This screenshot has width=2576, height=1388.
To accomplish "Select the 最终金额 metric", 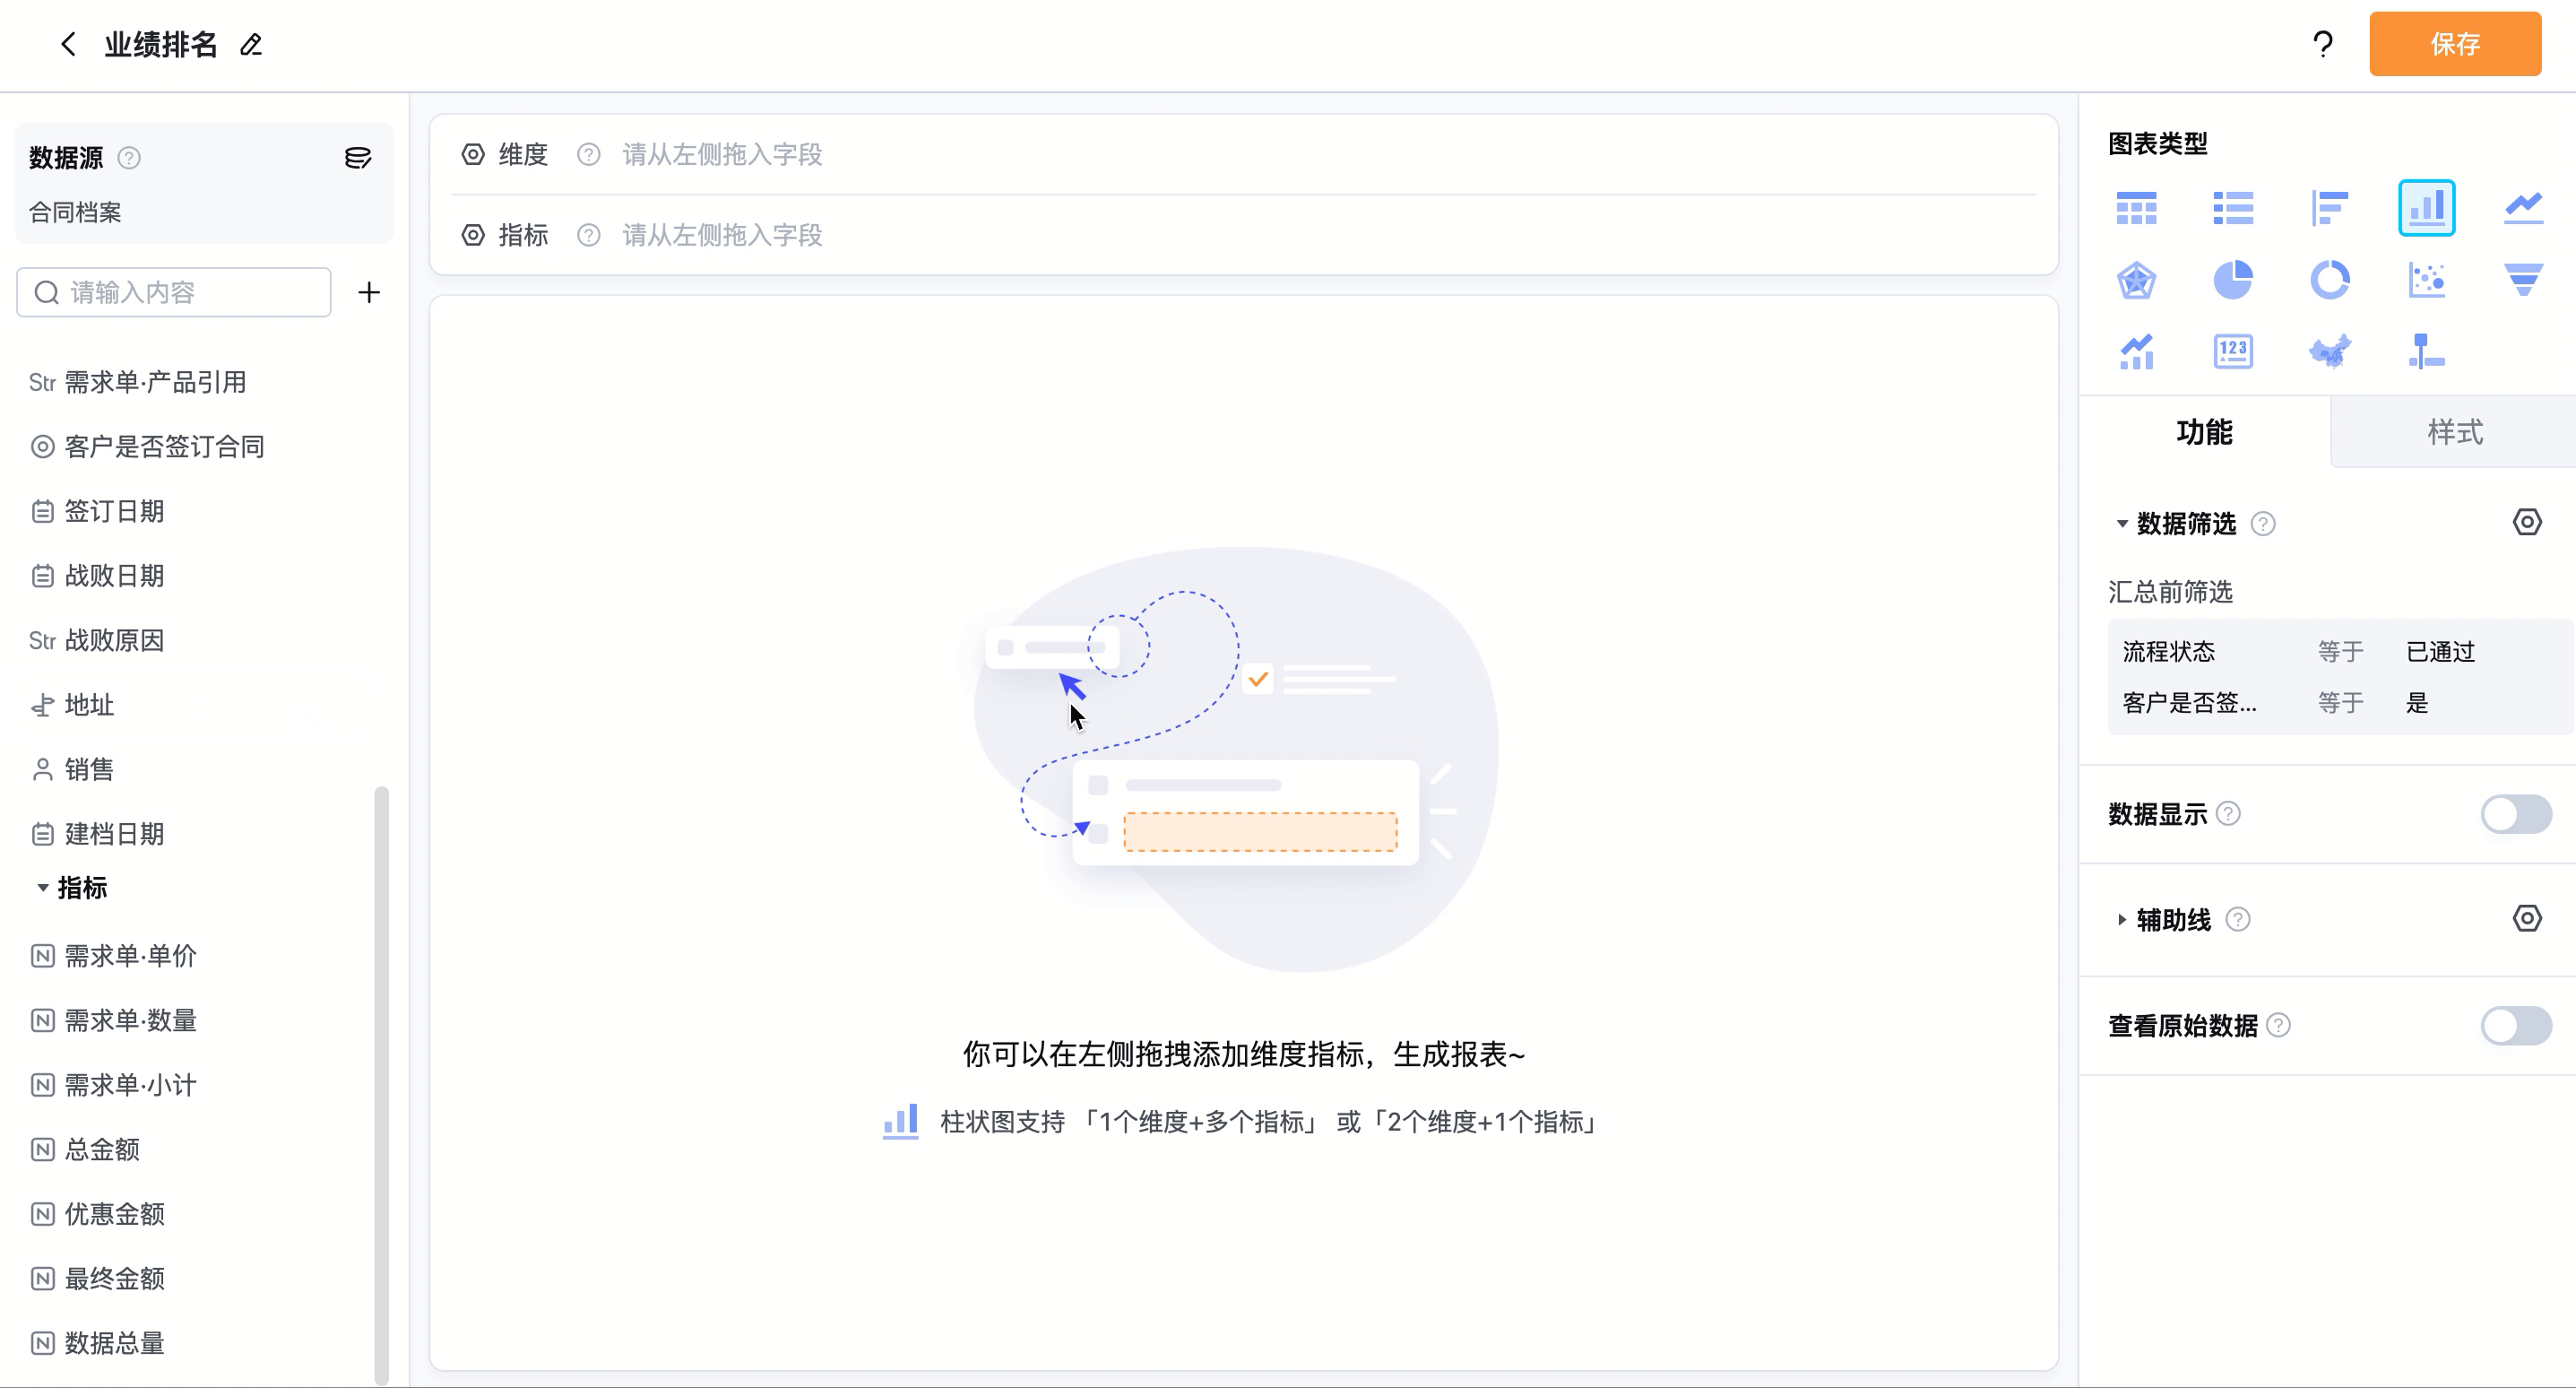I will [98, 1278].
